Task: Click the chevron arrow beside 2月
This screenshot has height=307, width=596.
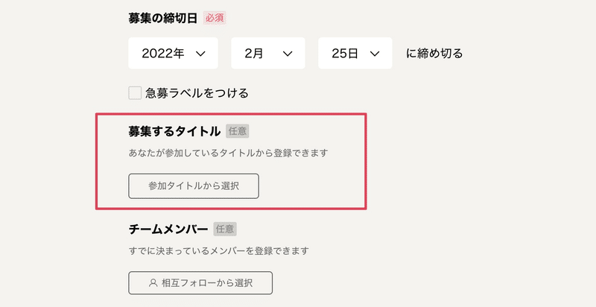Action: pyautogui.click(x=288, y=54)
